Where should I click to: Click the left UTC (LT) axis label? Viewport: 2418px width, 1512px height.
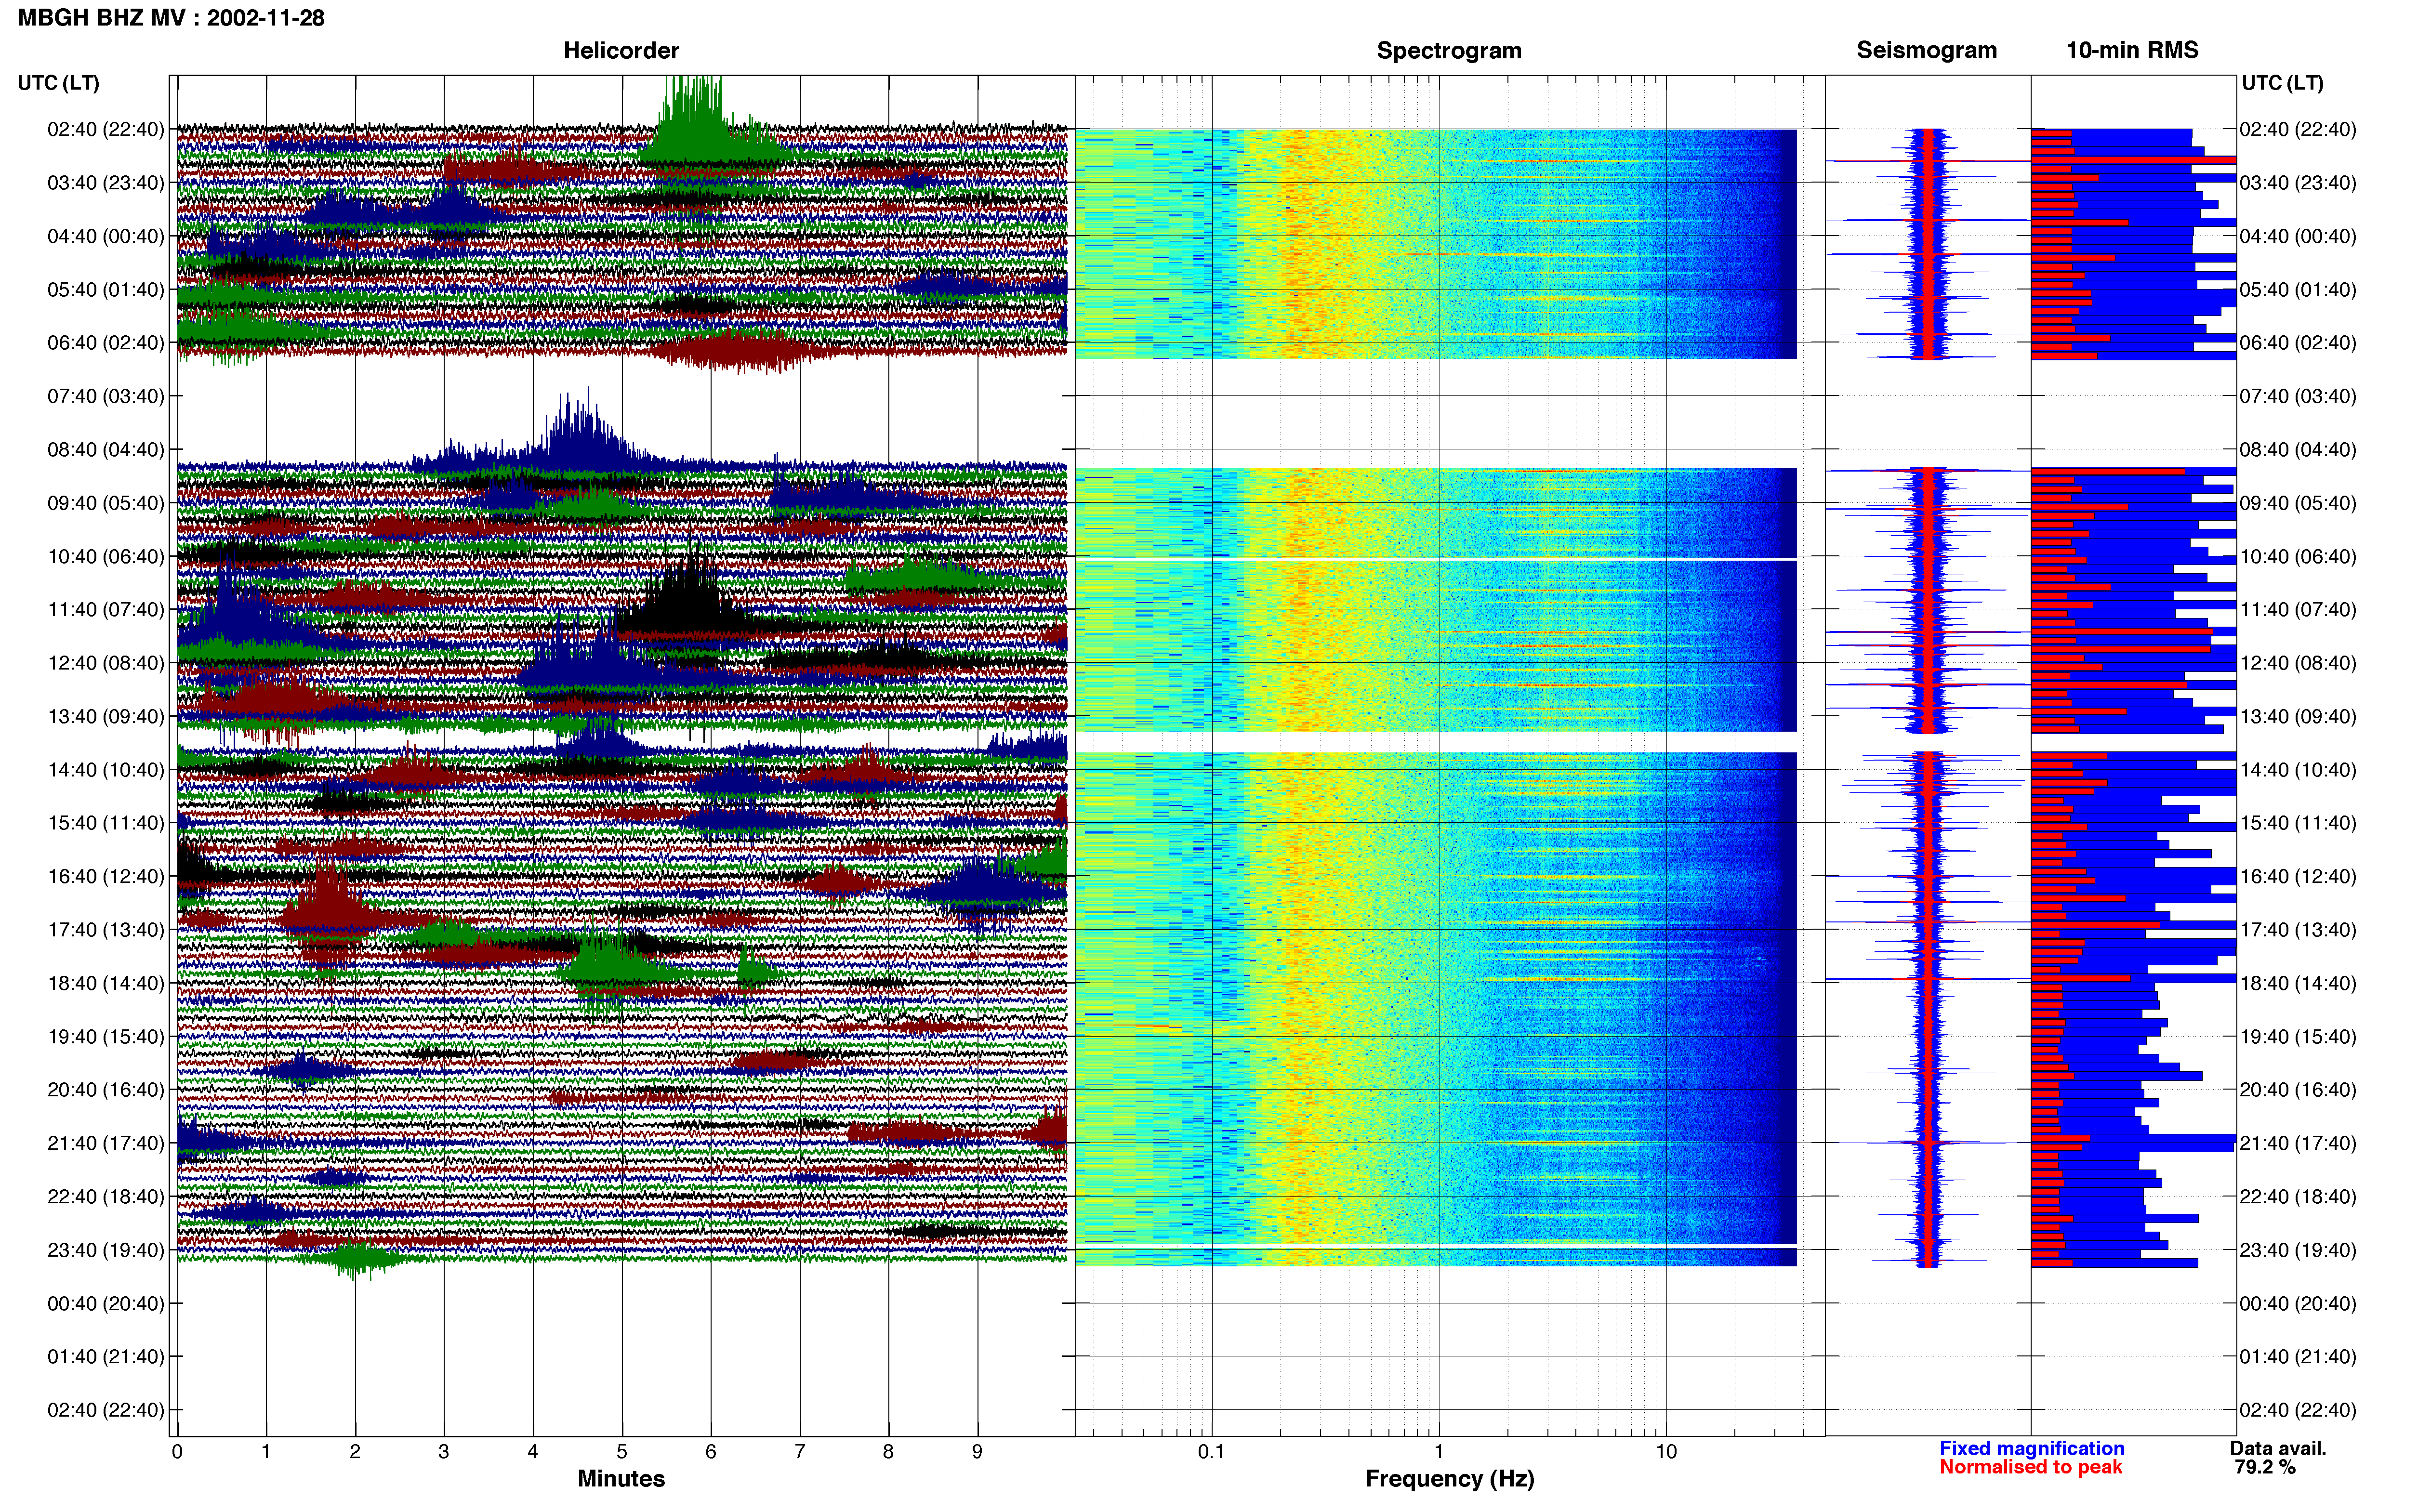[58, 83]
